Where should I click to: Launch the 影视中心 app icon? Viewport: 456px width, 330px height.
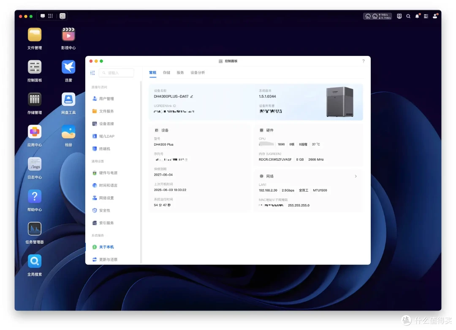click(x=68, y=35)
